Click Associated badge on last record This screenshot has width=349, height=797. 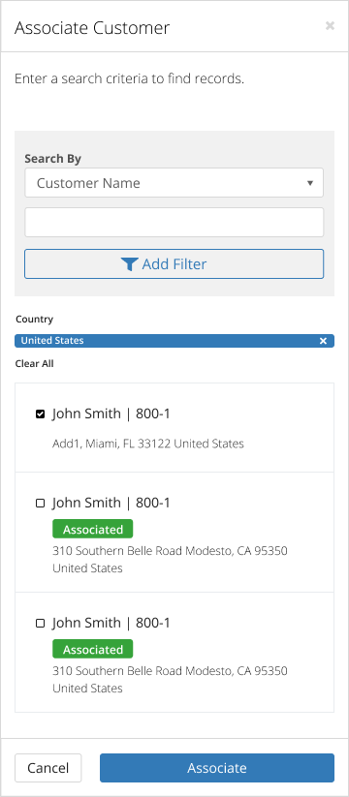pos(93,649)
